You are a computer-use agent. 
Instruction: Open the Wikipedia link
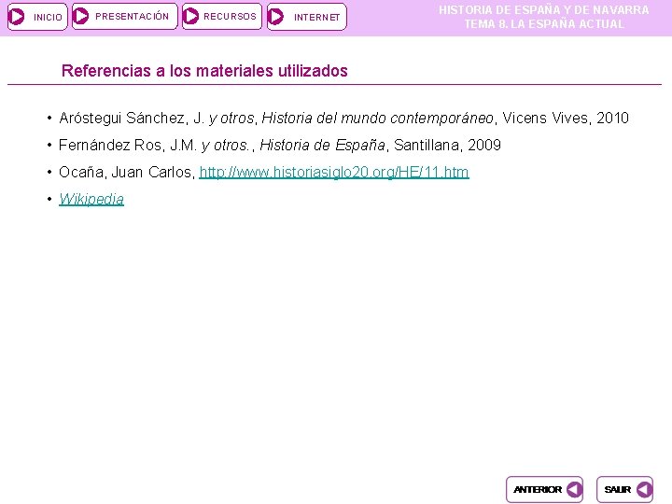(x=91, y=200)
